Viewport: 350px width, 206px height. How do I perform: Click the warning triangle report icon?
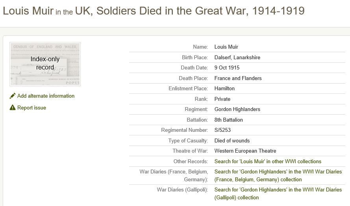point(13,108)
